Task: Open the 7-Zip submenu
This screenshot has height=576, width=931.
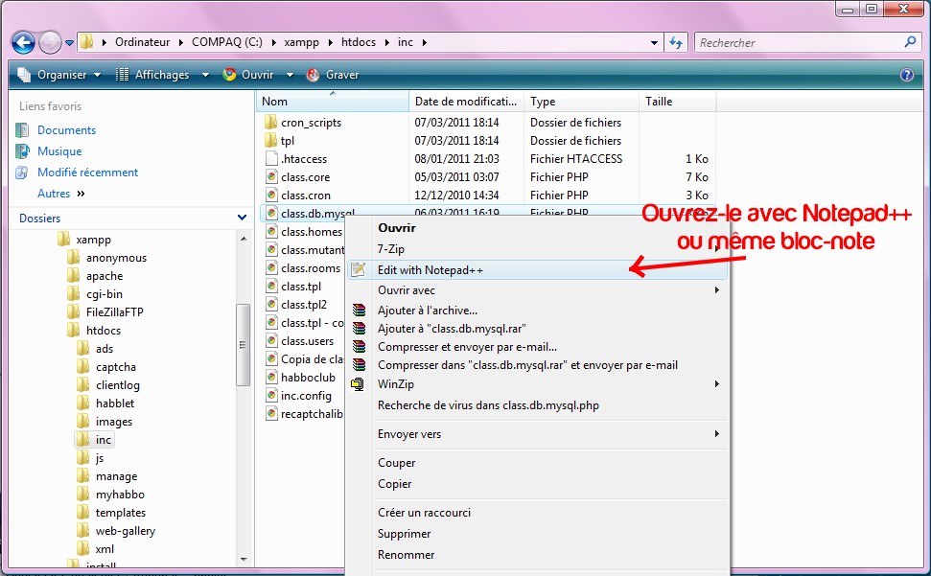Action: tap(537, 249)
